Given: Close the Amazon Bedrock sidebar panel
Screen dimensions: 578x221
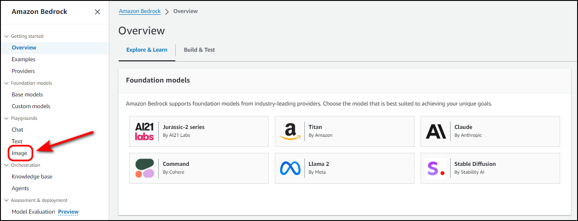Looking at the screenshot, I should pyautogui.click(x=97, y=12).
